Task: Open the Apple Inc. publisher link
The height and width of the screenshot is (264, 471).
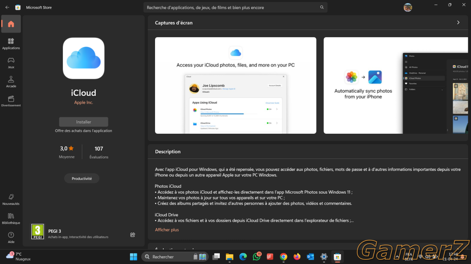Action: pos(84,102)
